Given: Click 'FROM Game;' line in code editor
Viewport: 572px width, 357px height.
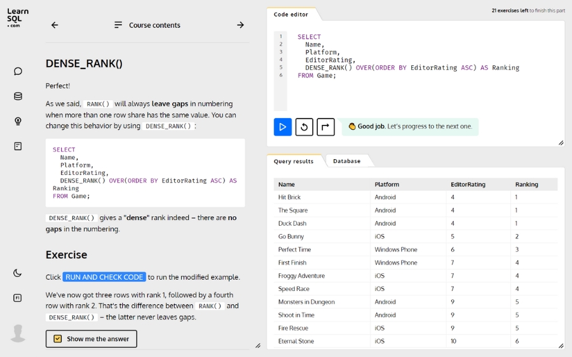Looking at the screenshot, I should (x=317, y=75).
